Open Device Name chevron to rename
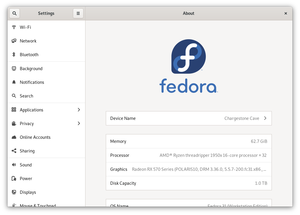This screenshot has width=300, height=215. pos(265,118)
